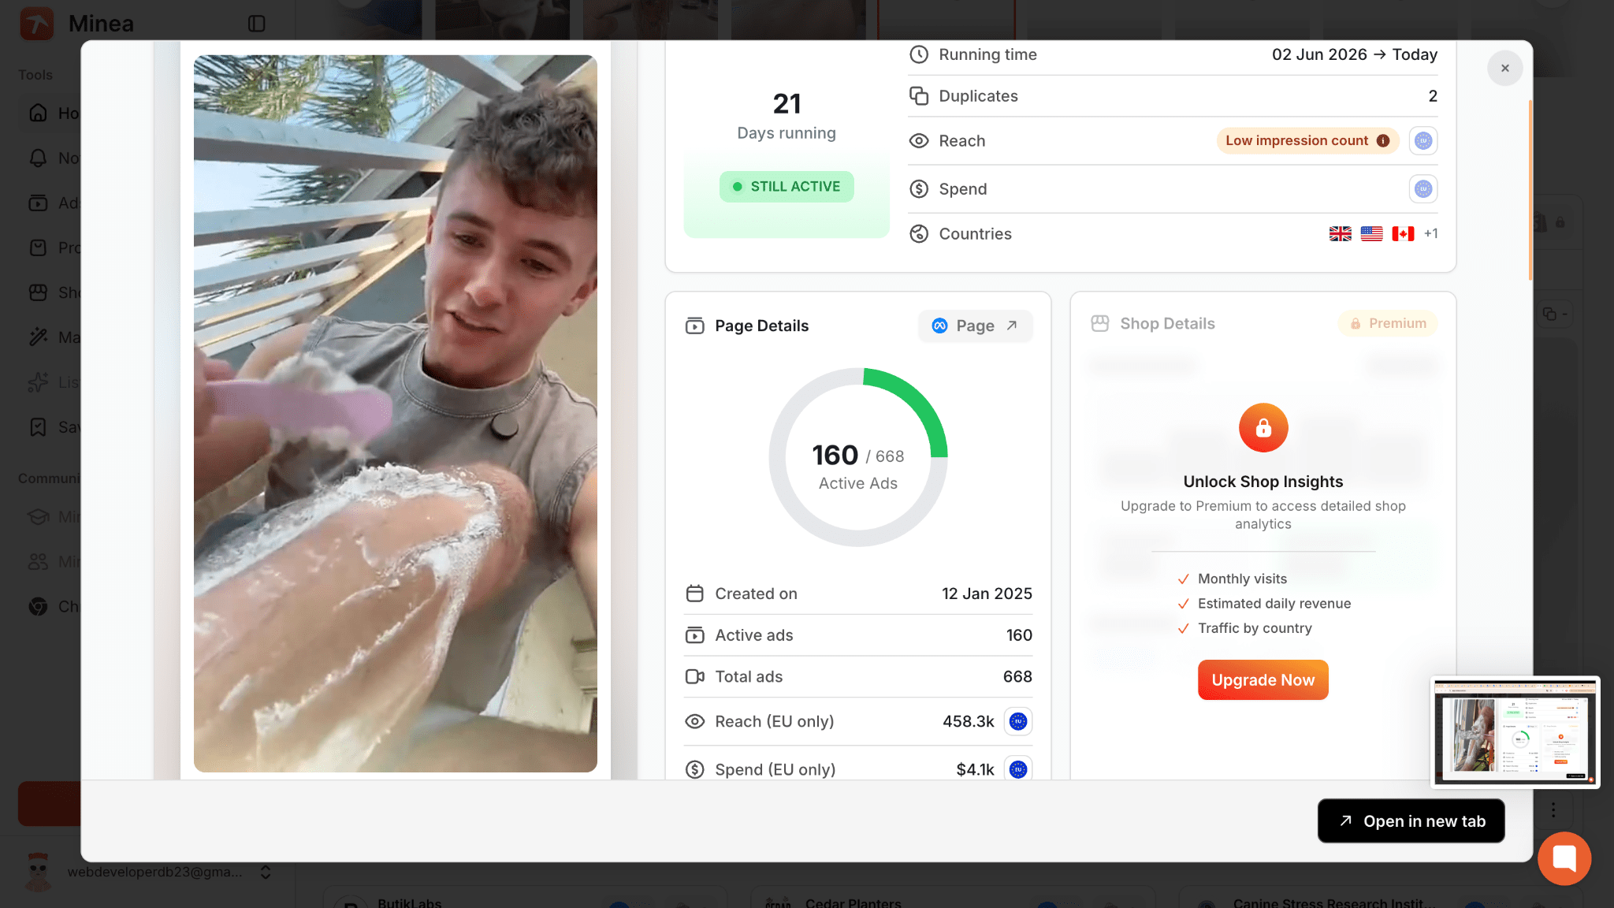The width and height of the screenshot is (1614, 908).
Task: Open the Products icon in the sidebar
Action: tap(38, 247)
